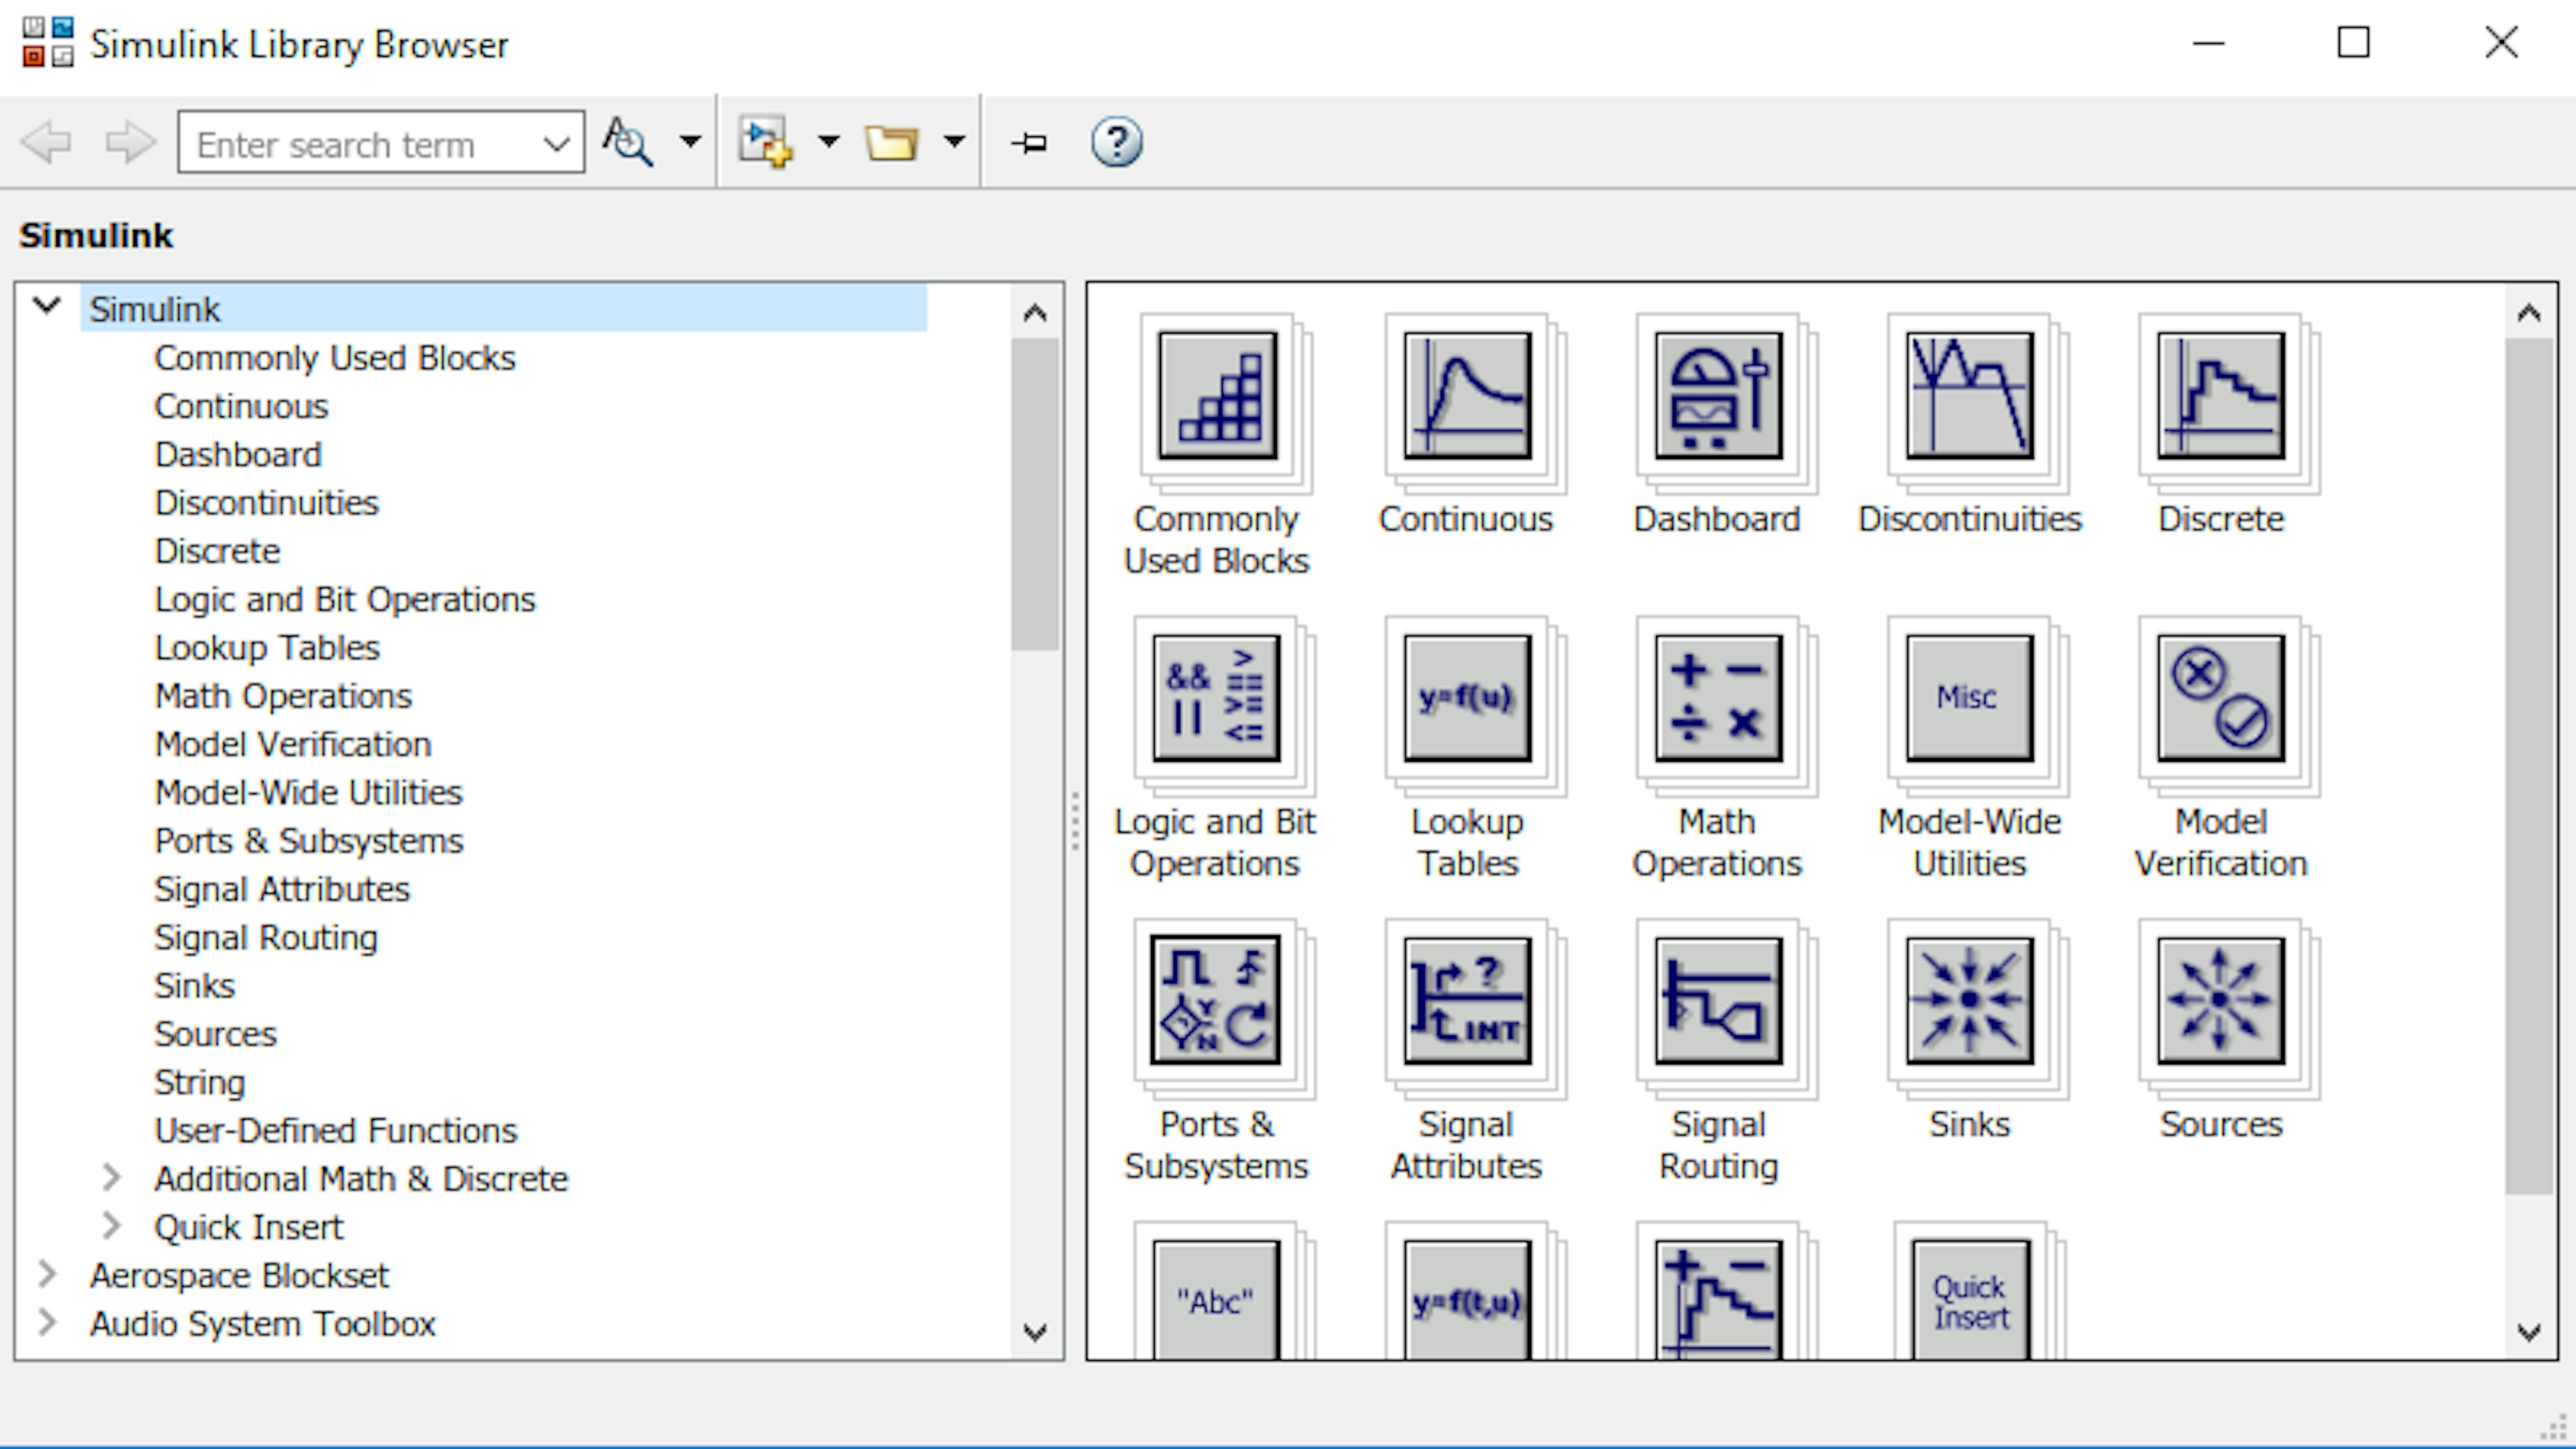The height and width of the screenshot is (1449, 2576).
Task: Click tree panel scroll down arrow
Action: click(x=1035, y=1332)
